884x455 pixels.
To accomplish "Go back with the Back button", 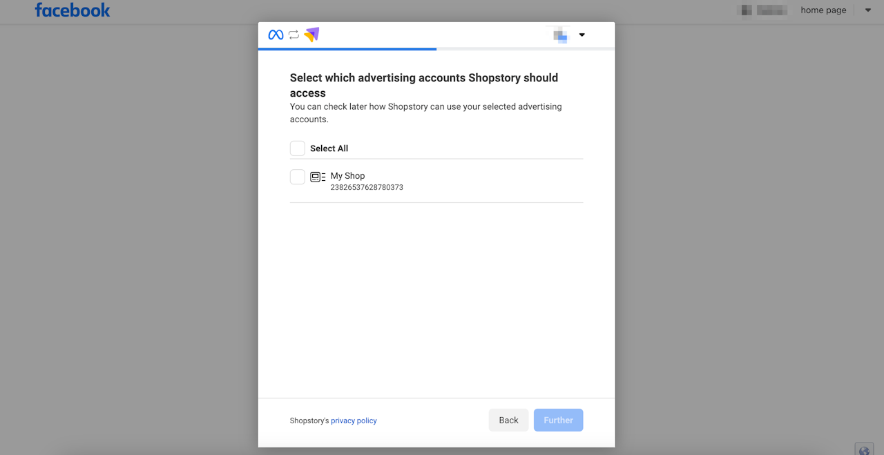I will click(x=508, y=420).
